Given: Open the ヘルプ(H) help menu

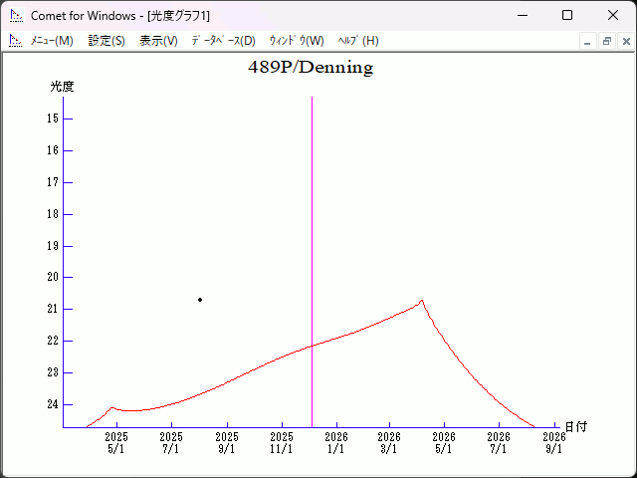Looking at the screenshot, I should pyautogui.click(x=358, y=41).
